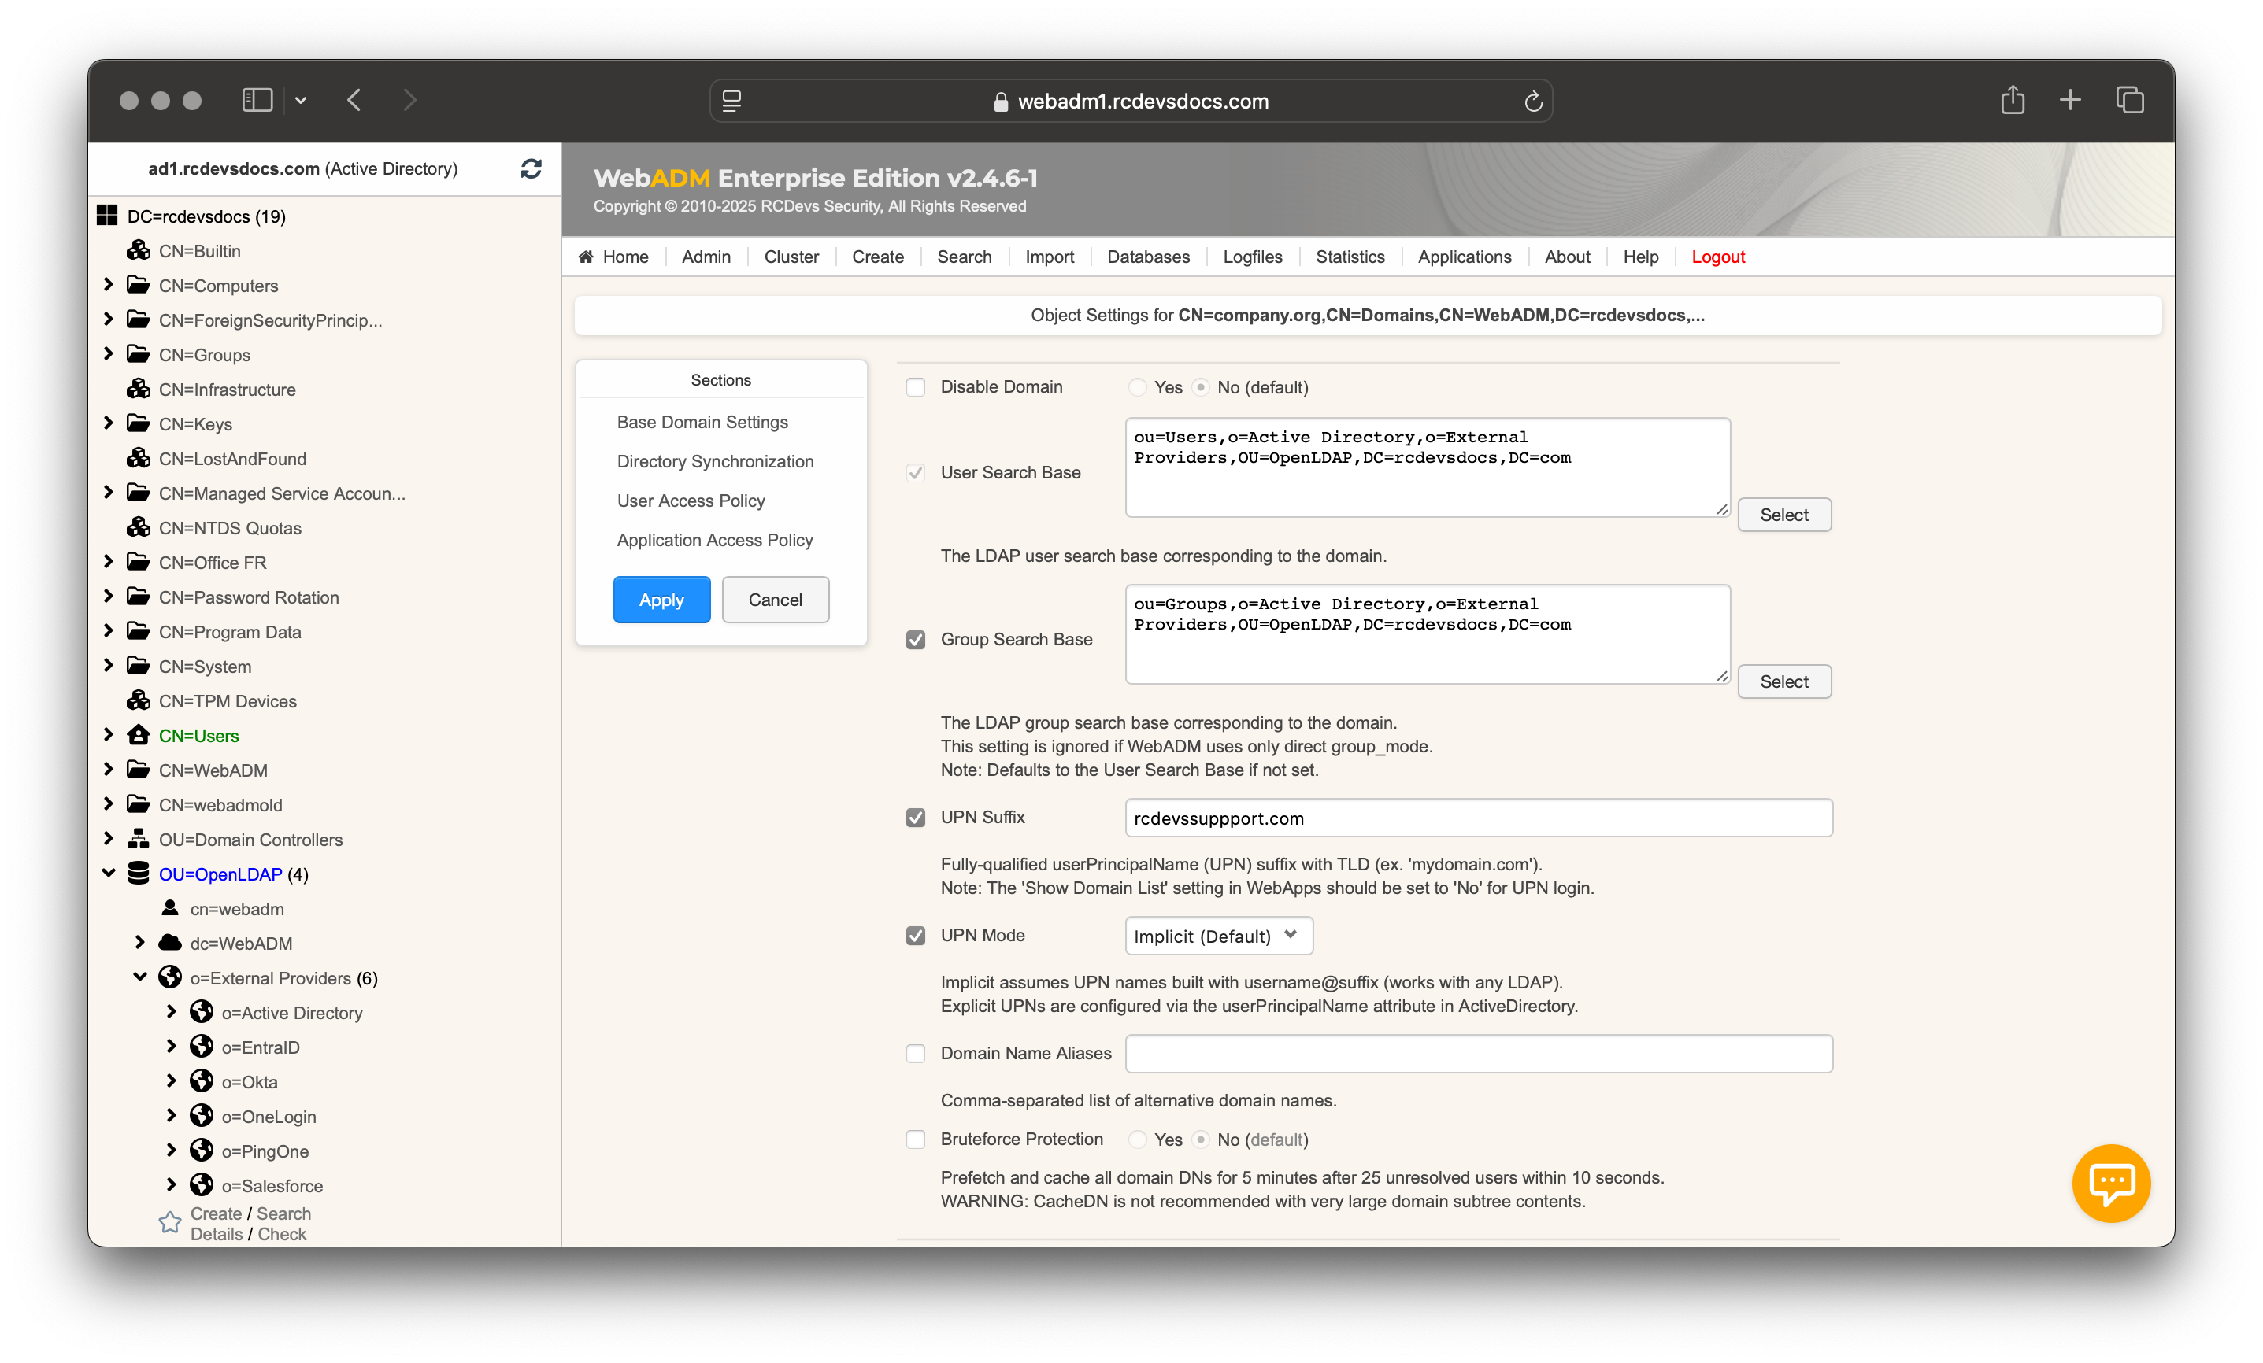Click the red Logout link
2263x1363 pixels.
coord(1717,257)
